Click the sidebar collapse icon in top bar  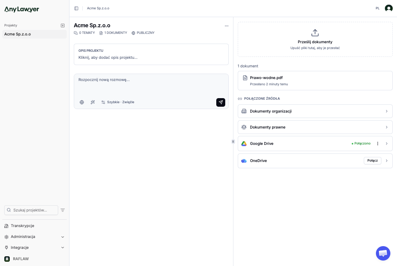(77, 8)
